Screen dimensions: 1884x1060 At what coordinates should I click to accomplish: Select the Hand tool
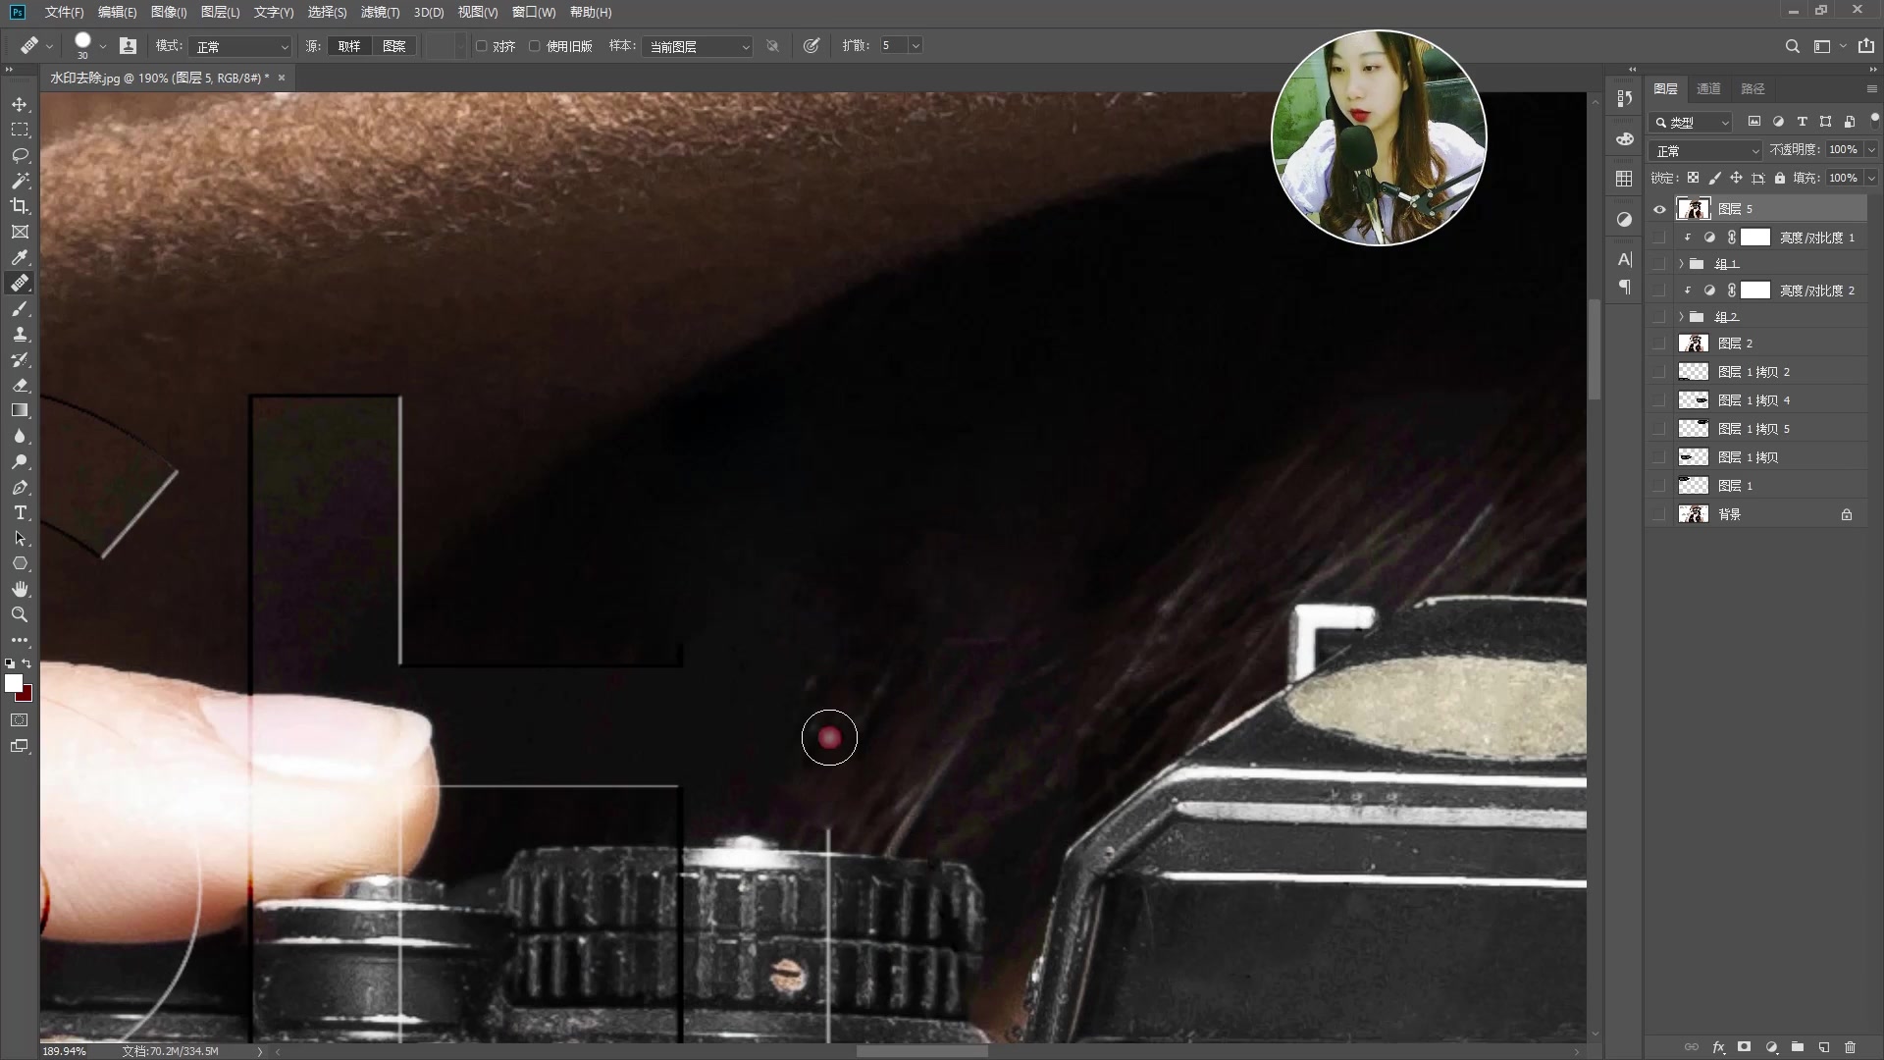pyautogui.click(x=20, y=589)
